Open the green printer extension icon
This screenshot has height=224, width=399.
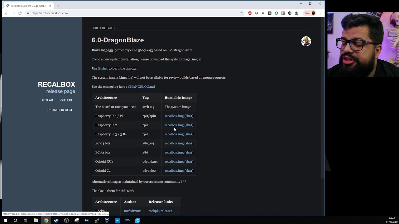point(276,13)
